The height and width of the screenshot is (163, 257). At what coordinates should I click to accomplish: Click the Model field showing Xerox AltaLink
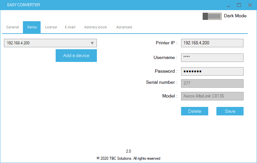point(212,96)
